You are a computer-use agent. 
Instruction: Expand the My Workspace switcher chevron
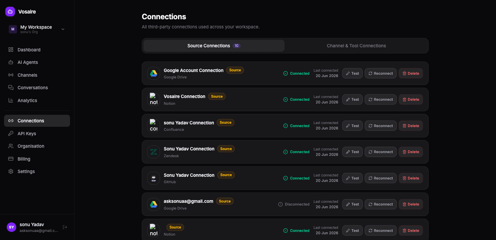point(63,29)
